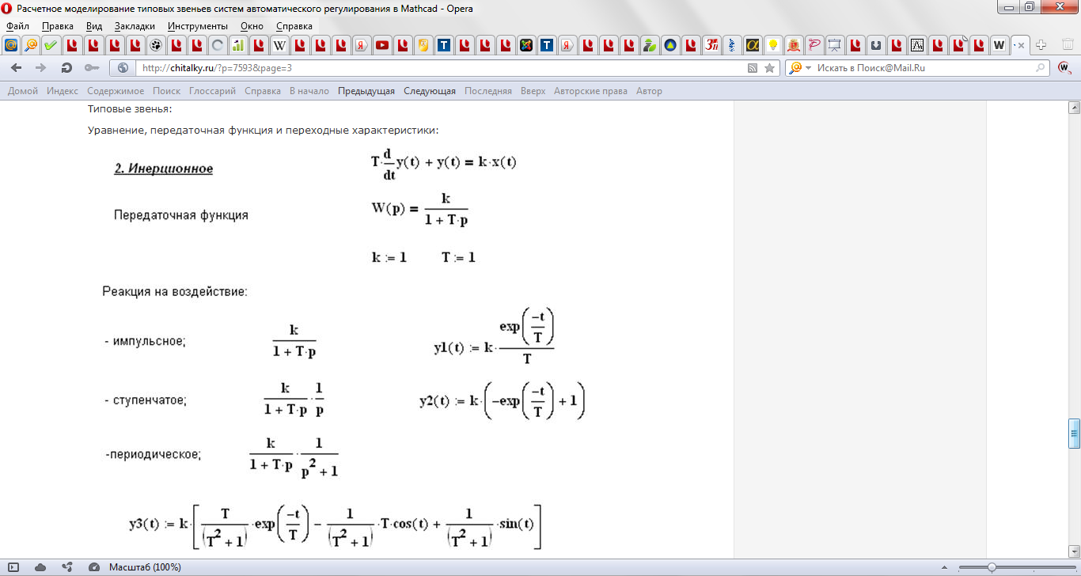
Task: Go to Следующая page link
Action: tap(430, 91)
